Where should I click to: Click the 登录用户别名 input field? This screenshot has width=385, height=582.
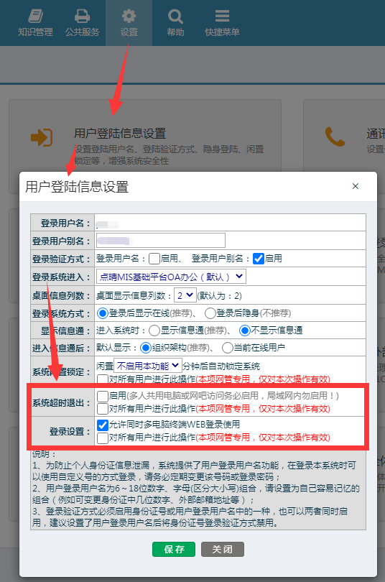point(161,241)
